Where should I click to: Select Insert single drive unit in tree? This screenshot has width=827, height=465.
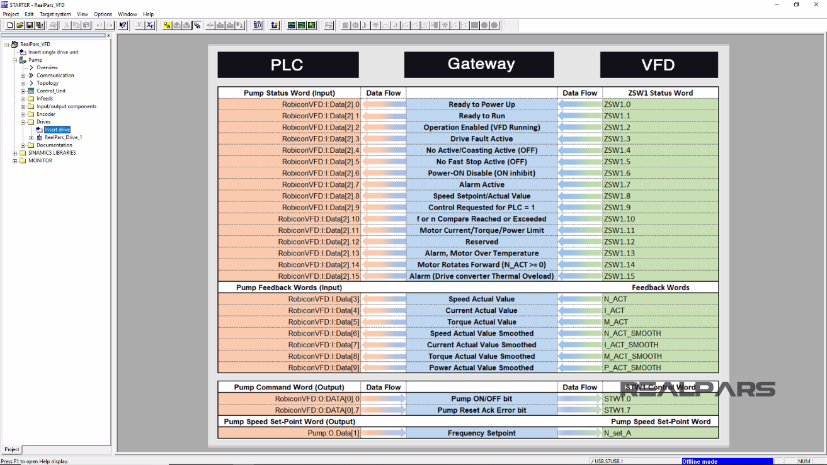[54, 52]
